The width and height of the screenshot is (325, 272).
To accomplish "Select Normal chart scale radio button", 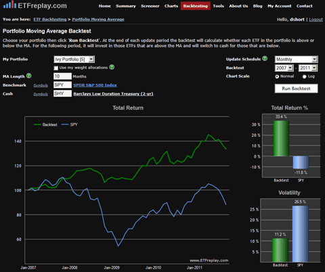I will [277, 76].
